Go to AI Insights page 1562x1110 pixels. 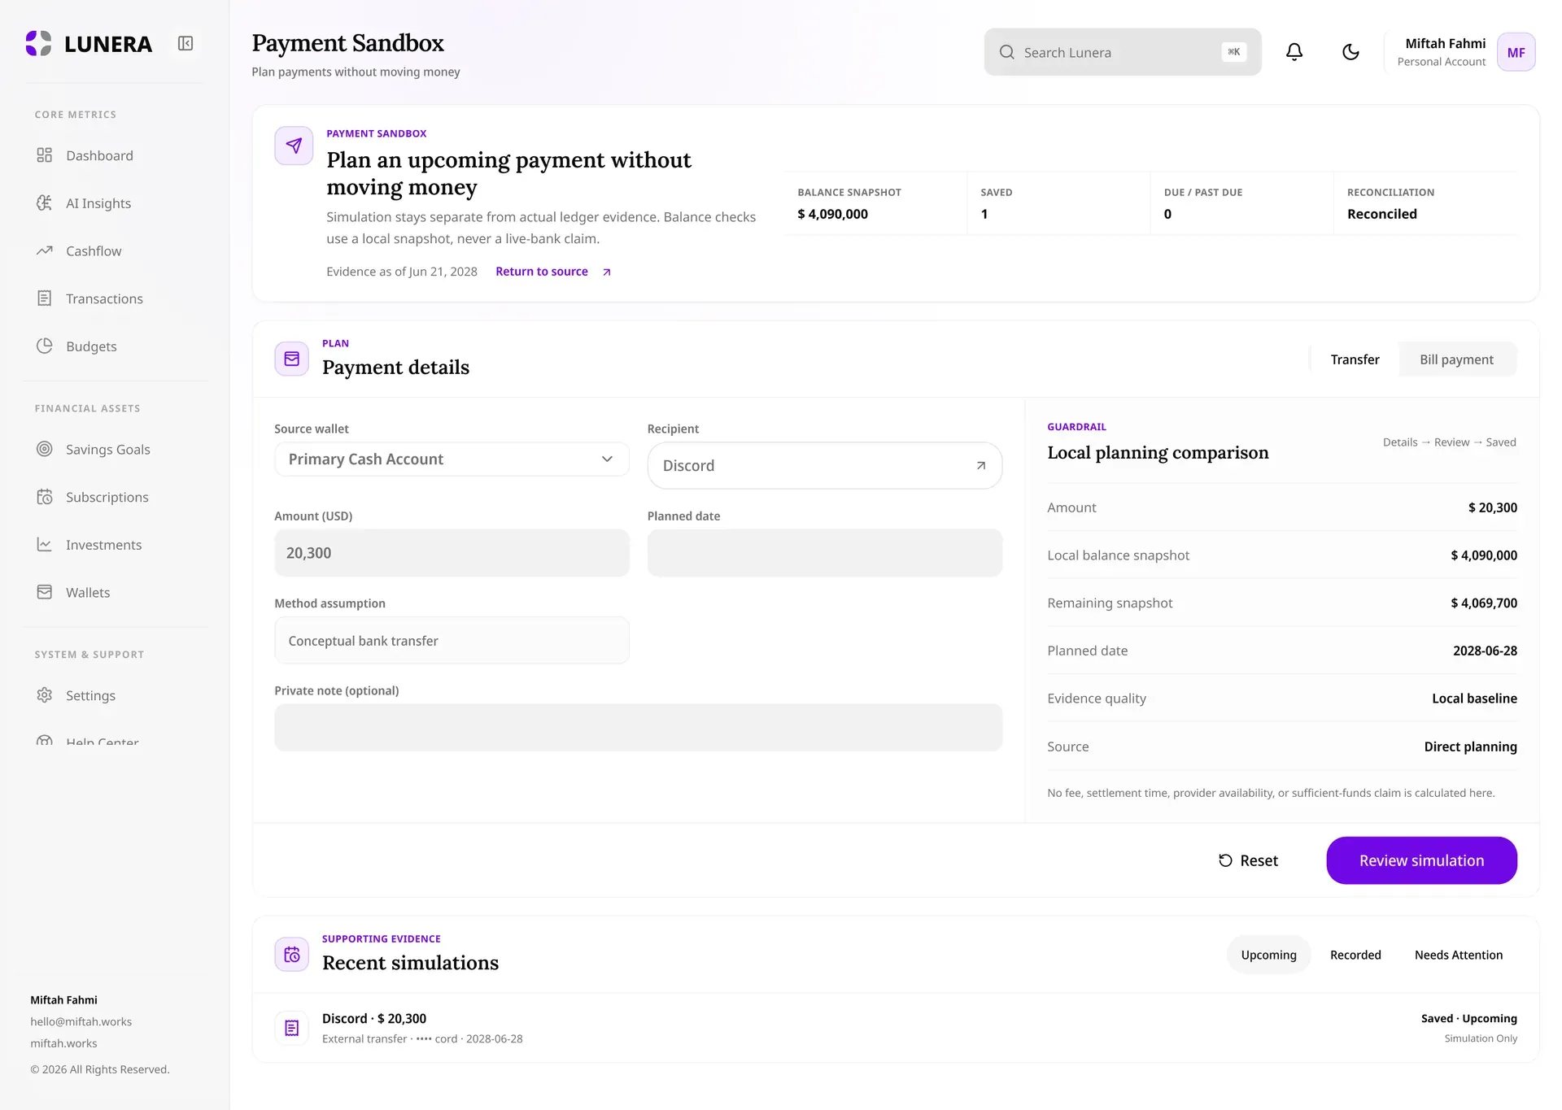click(114, 203)
